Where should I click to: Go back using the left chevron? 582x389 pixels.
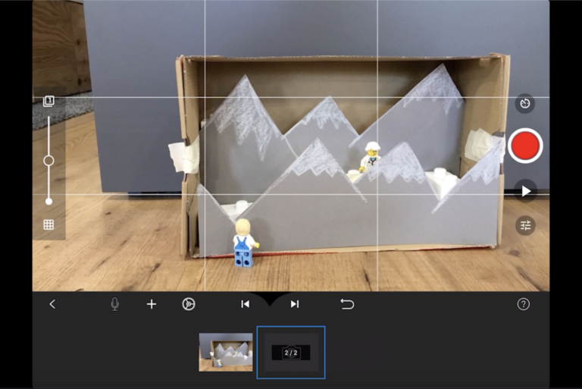[52, 304]
